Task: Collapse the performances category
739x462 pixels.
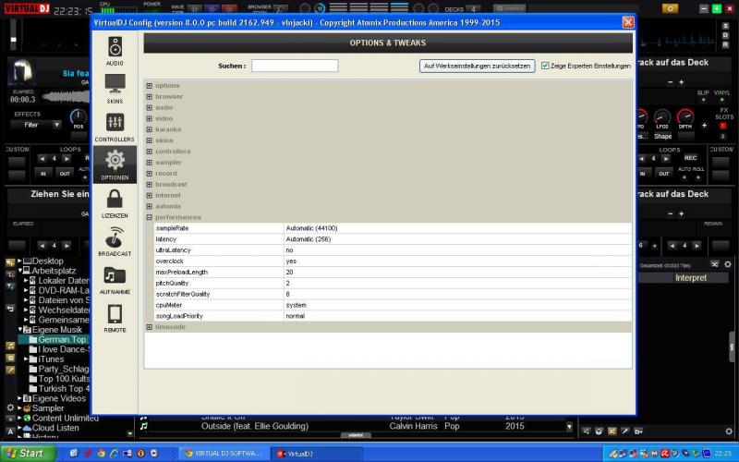Action: point(150,217)
